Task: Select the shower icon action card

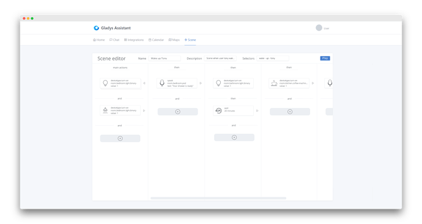Action: [x=120, y=110]
